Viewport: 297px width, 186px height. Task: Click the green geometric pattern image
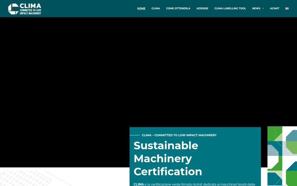(x=282, y=156)
